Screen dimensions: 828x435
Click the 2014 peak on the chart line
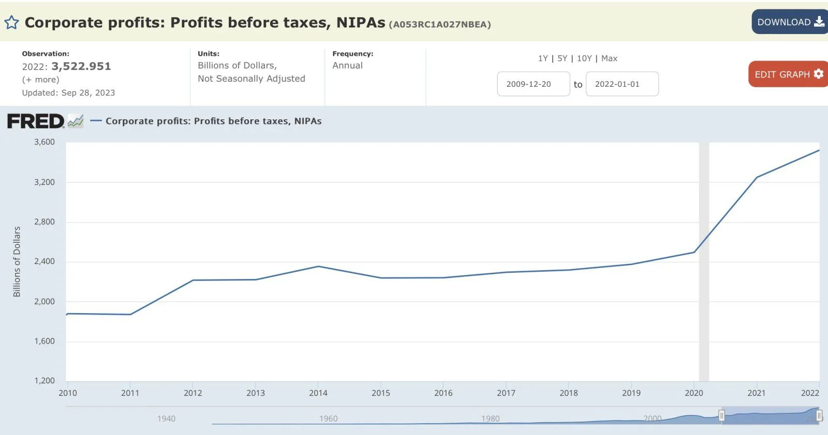318,267
